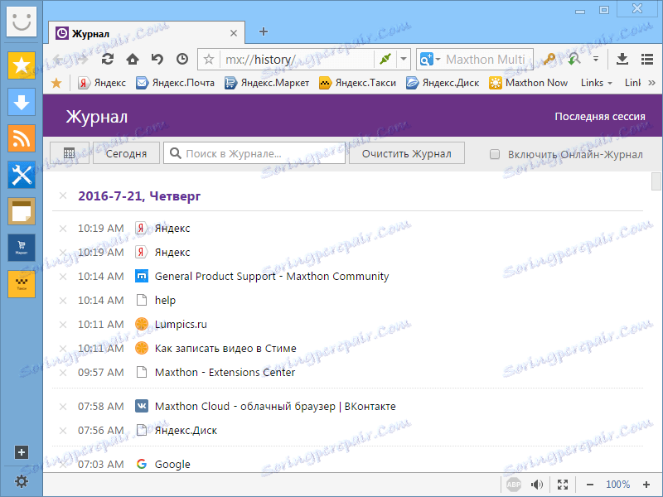Enter fullscreen via the status bar icon

pyautogui.click(x=563, y=484)
